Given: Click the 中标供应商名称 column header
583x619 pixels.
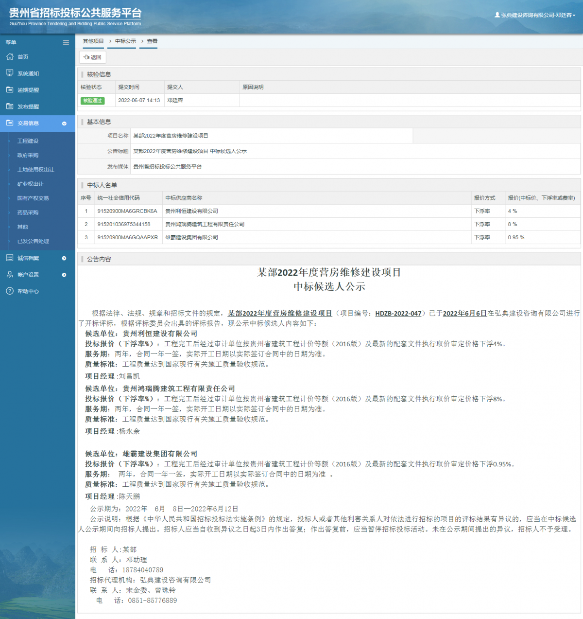Looking at the screenshot, I should [x=184, y=198].
